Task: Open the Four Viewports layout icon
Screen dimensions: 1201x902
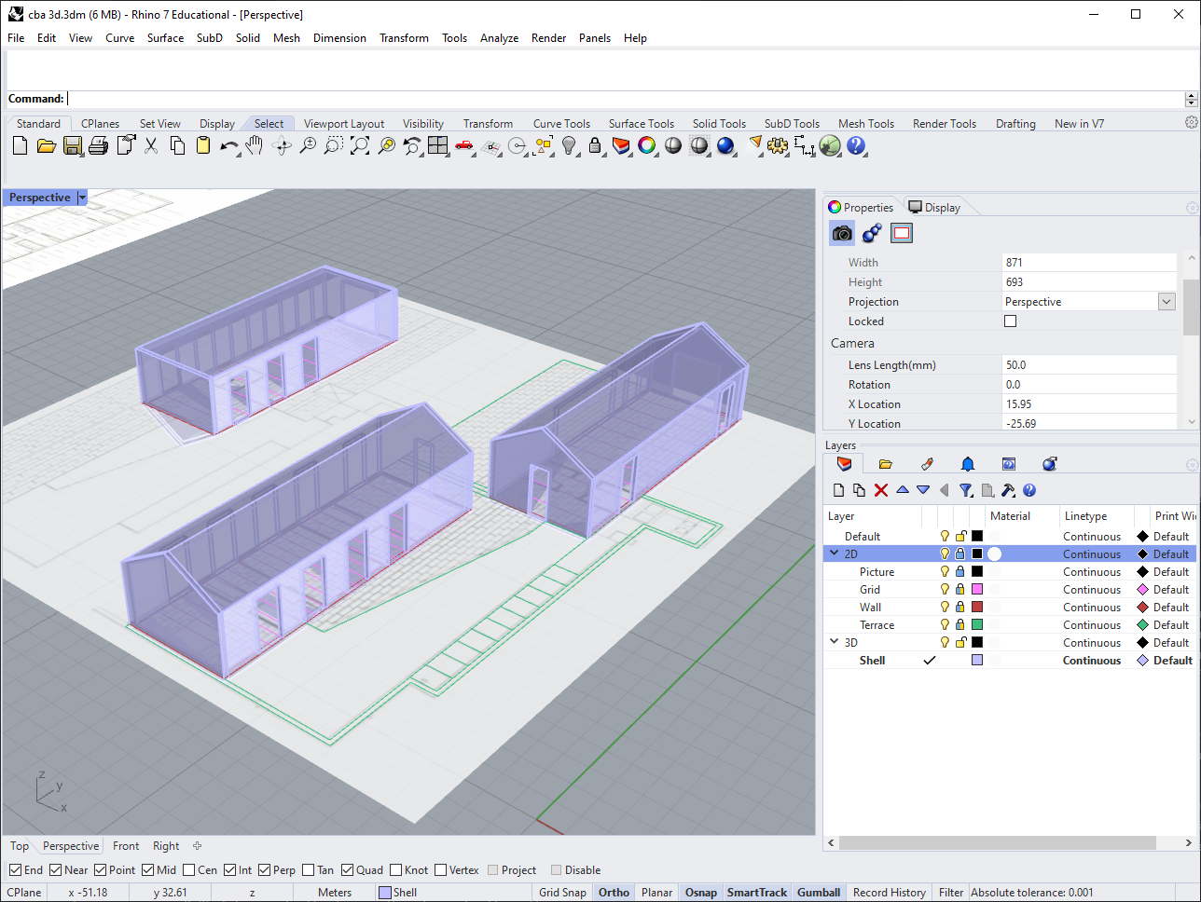Action: coord(438,145)
